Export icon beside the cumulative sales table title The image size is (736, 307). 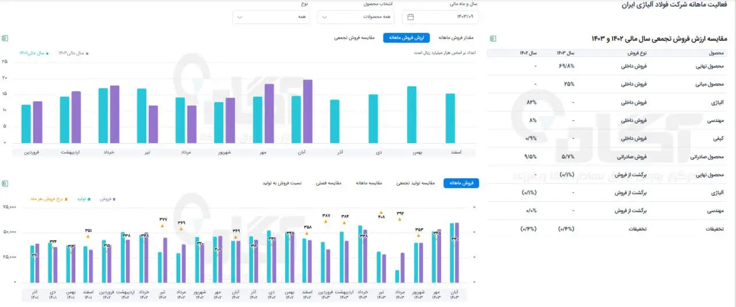[493, 39]
